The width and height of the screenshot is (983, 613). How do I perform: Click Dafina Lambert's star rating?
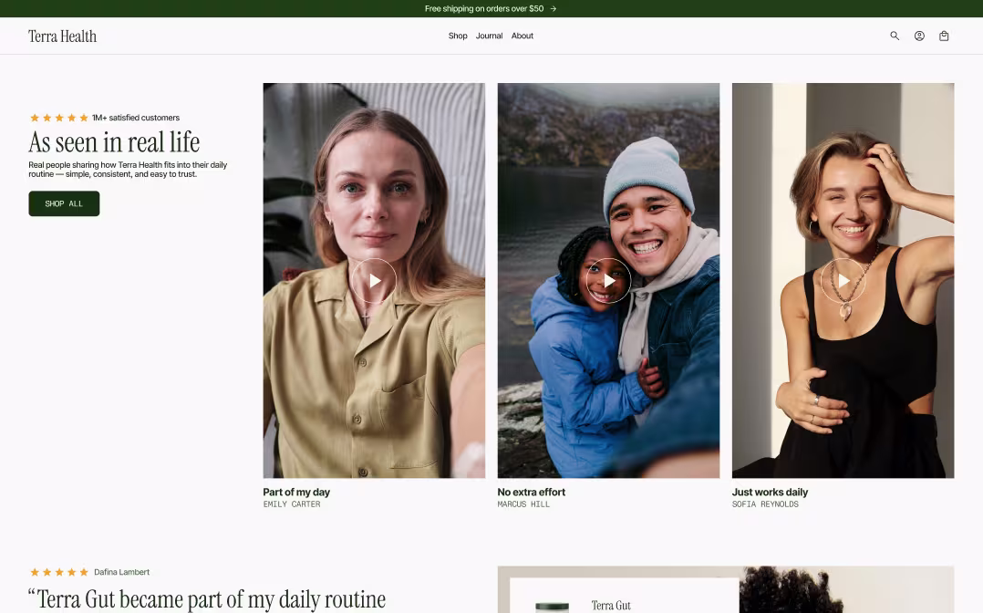[57, 571]
